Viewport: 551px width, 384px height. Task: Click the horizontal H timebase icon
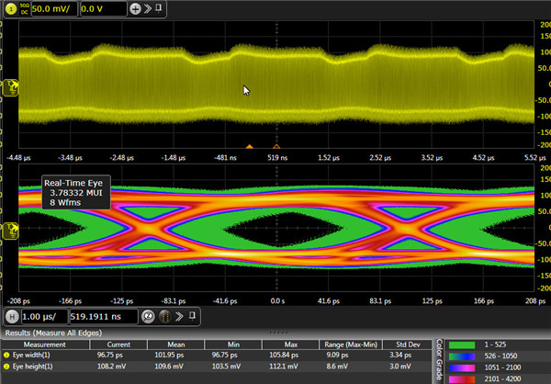[12, 316]
